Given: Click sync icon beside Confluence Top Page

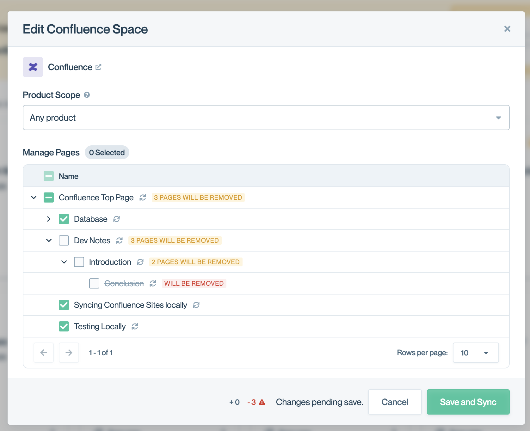Looking at the screenshot, I should pyautogui.click(x=143, y=197).
